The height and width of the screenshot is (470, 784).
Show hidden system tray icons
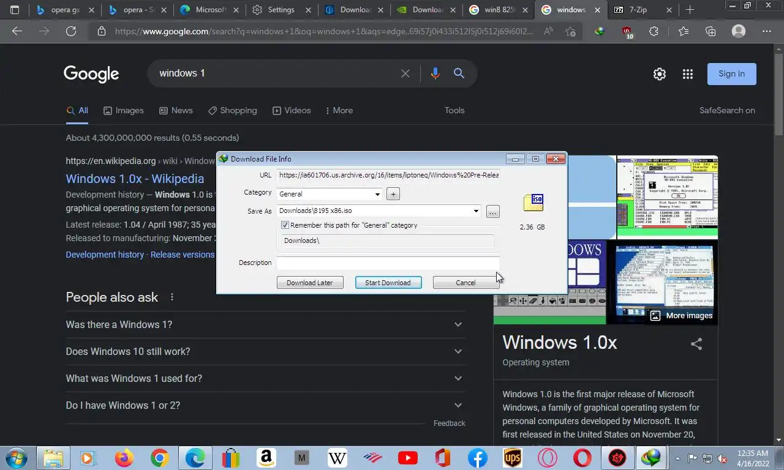tap(677, 458)
